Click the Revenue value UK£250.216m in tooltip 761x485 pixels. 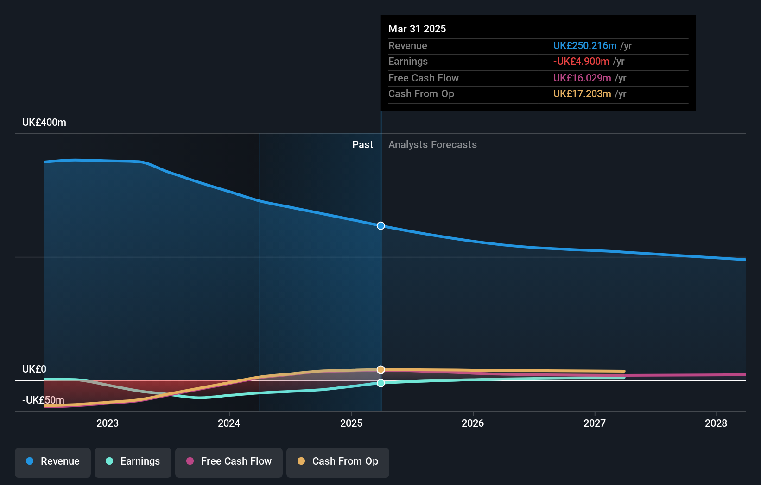[x=584, y=45]
